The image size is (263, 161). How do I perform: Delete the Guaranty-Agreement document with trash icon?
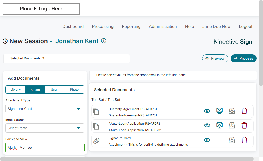point(244,111)
